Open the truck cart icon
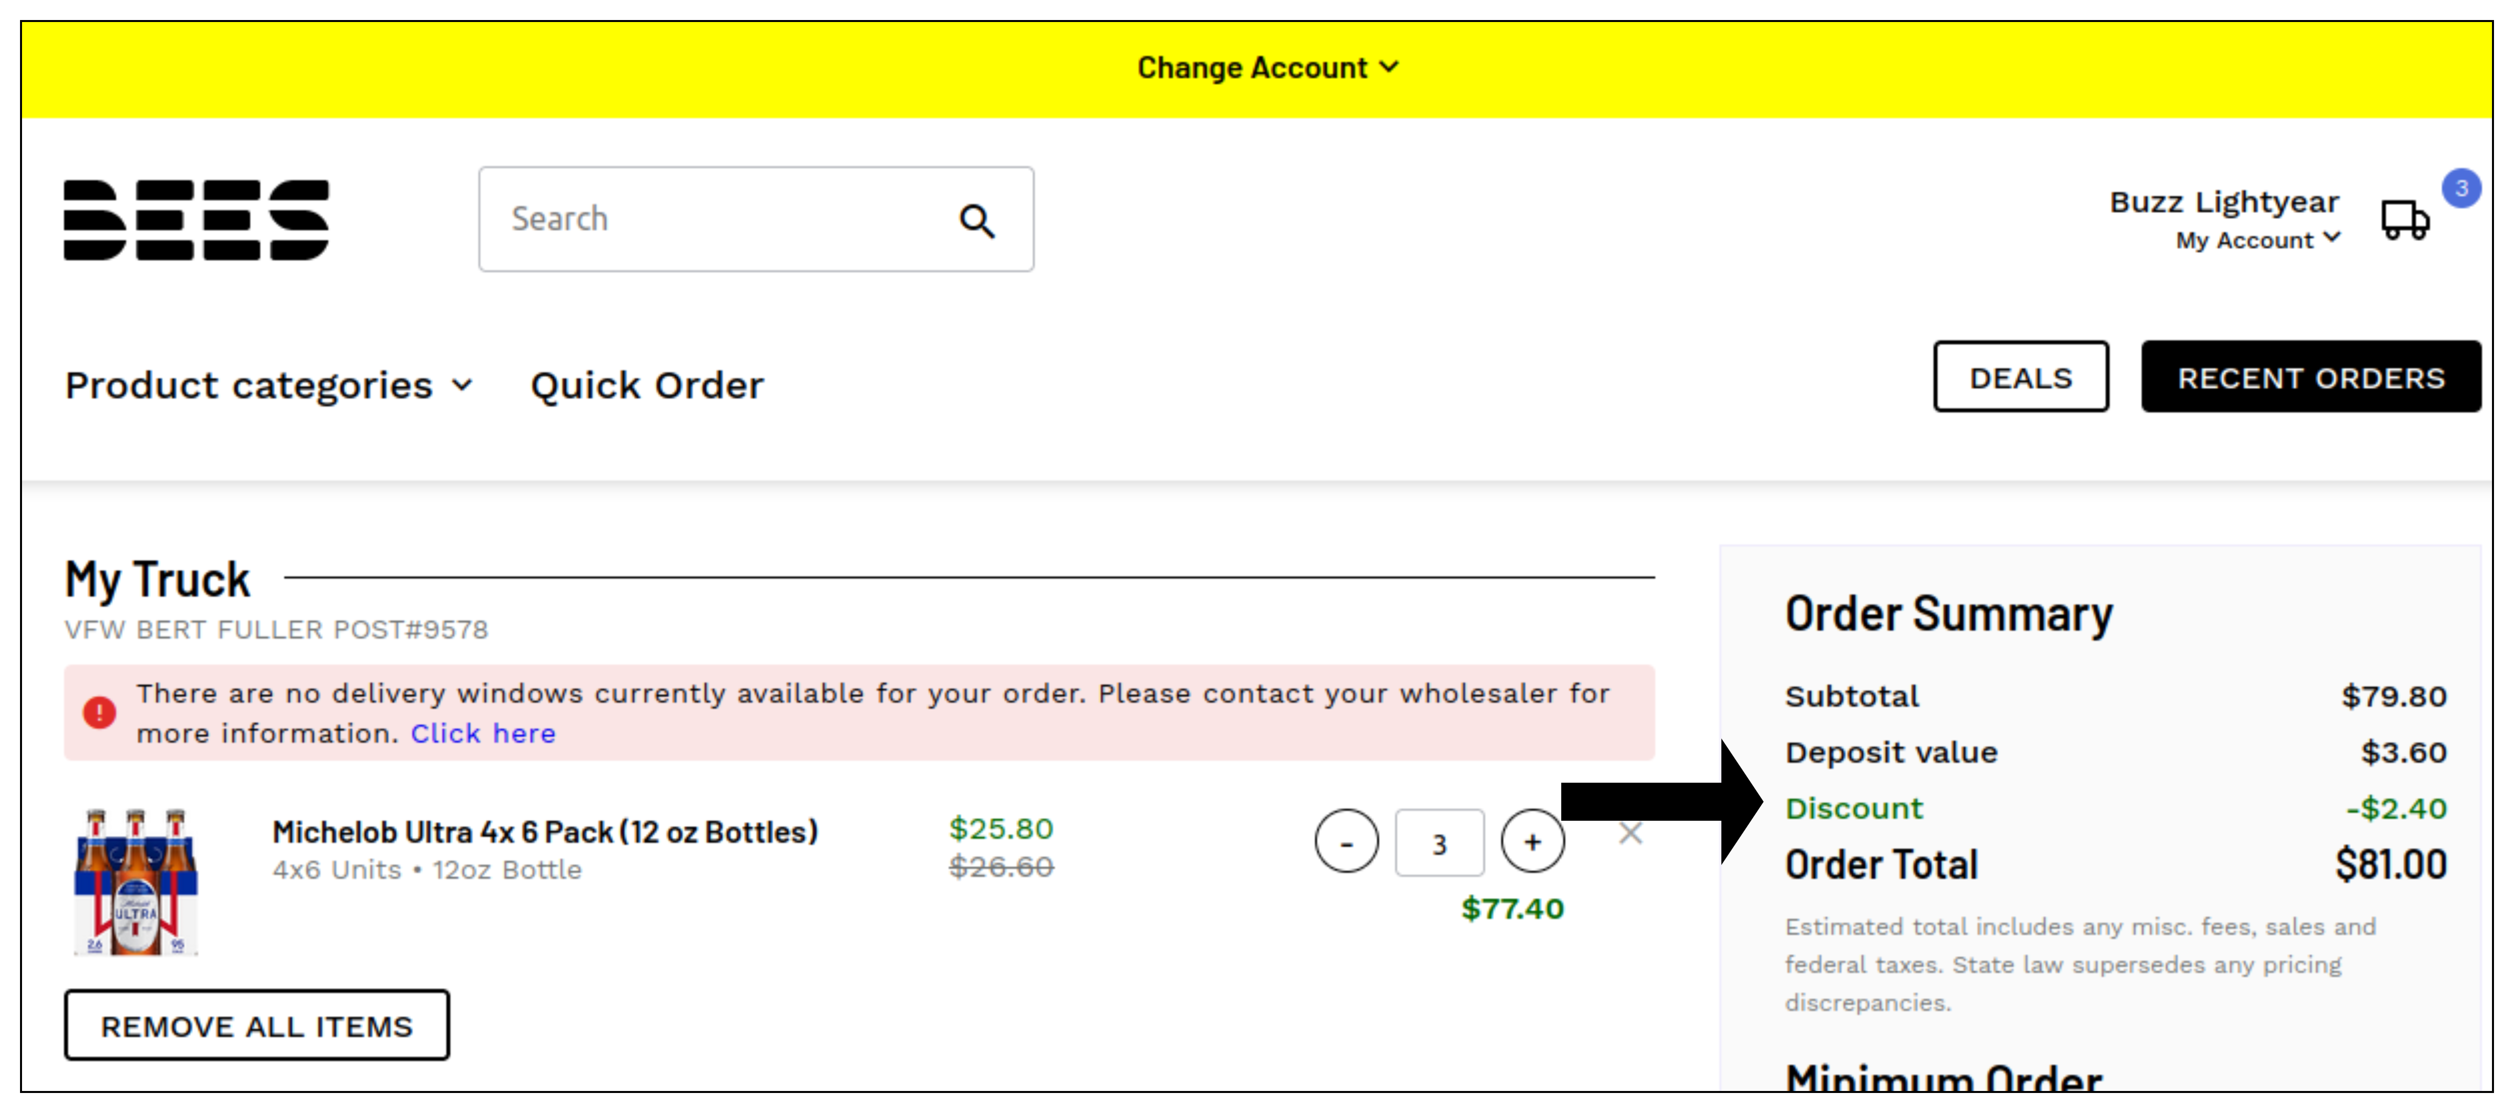Image resolution: width=2514 pixels, height=1113 pixels. [2405, 220]
